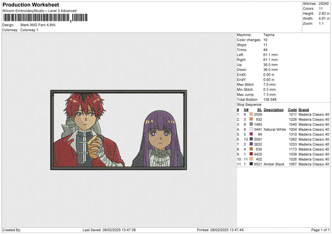Click the EndX value 0.00 in
The height and width of the screenshot is (234, 332).
click(269, 75)
